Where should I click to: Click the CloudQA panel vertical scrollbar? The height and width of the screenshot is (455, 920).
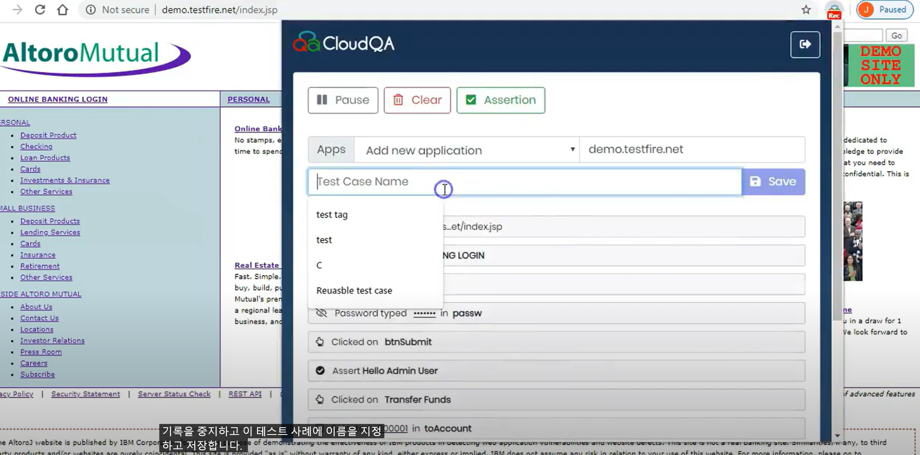point(837,178)
